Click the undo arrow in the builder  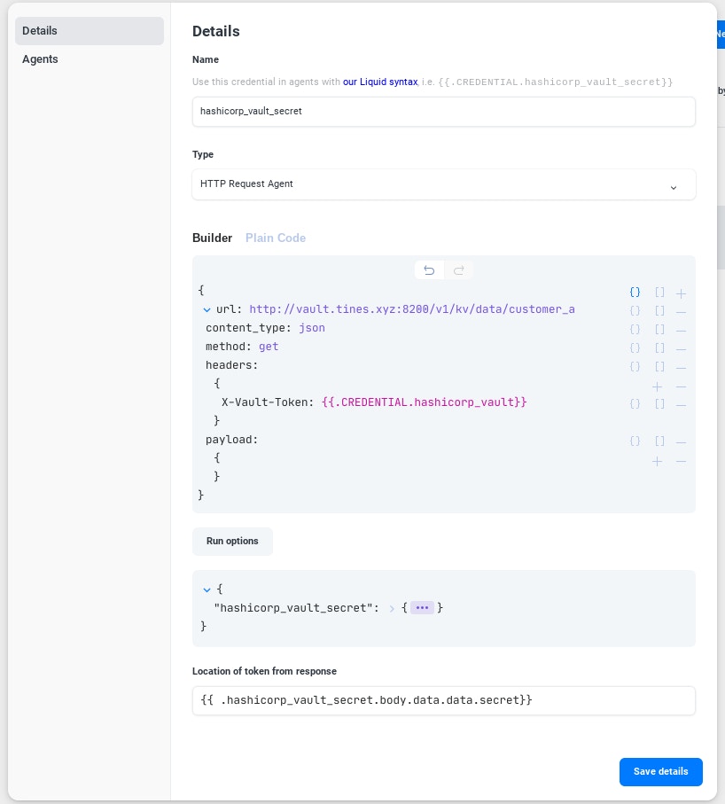429,270
